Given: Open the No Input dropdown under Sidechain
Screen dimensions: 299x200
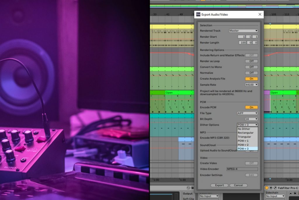Looking at the screenshot, I should pyautogui.click(x=275, y=196).
